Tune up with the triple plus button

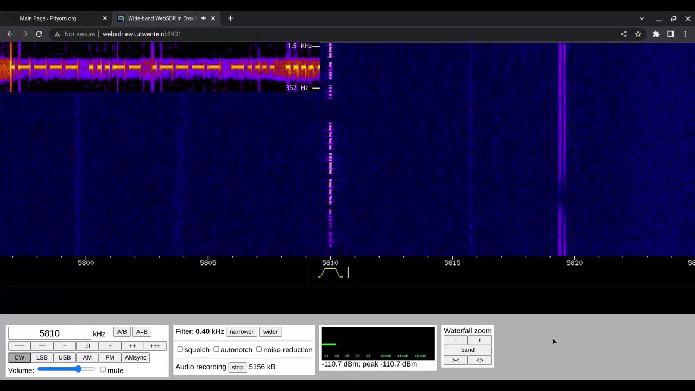coord(155,346)
